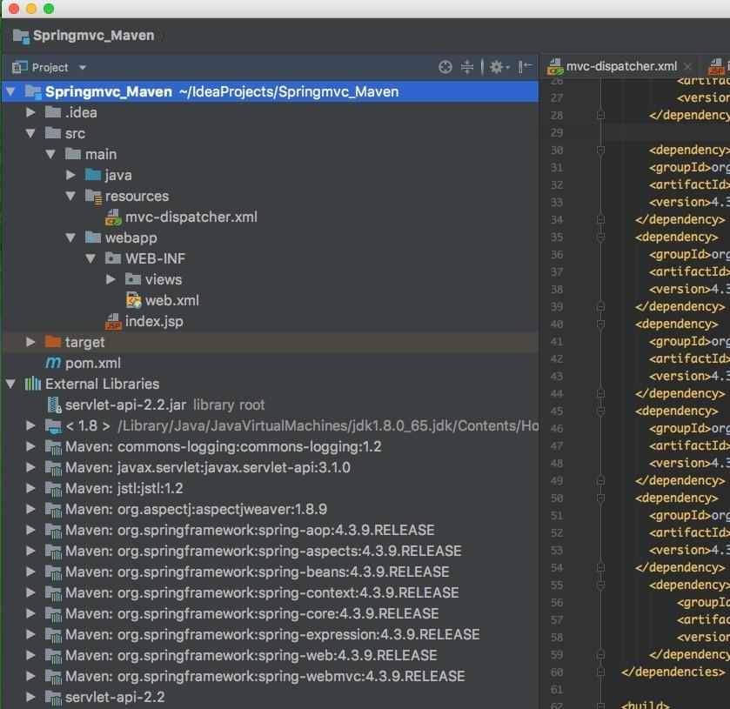Close the mvc-dispatcher.xml tab
730x709 pixels.
[x=687, y=67]
